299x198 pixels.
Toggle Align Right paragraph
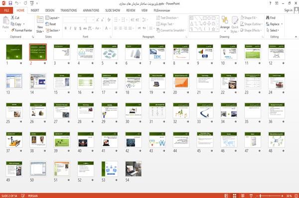tap(125, 28)
